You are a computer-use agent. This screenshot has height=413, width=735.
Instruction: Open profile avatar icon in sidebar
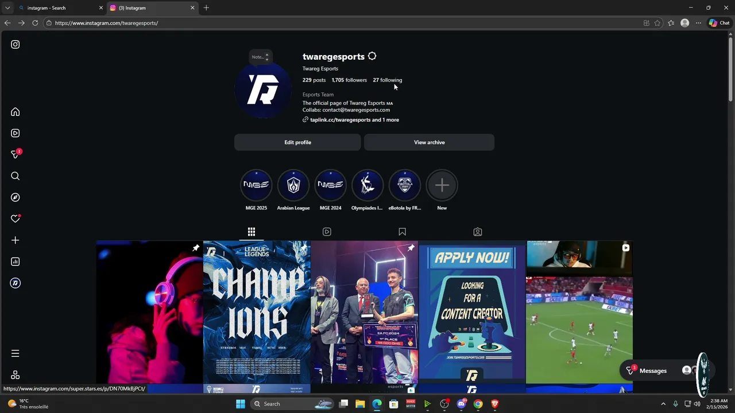tap(16, 283)
